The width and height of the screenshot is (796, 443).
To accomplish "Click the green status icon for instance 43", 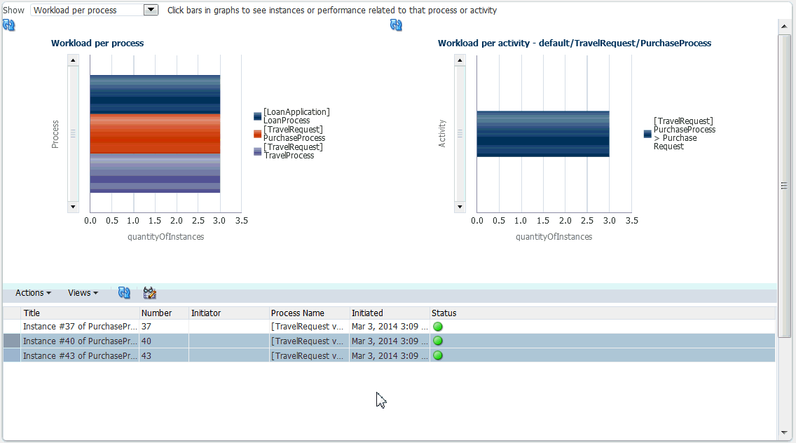I will (438, 355).
